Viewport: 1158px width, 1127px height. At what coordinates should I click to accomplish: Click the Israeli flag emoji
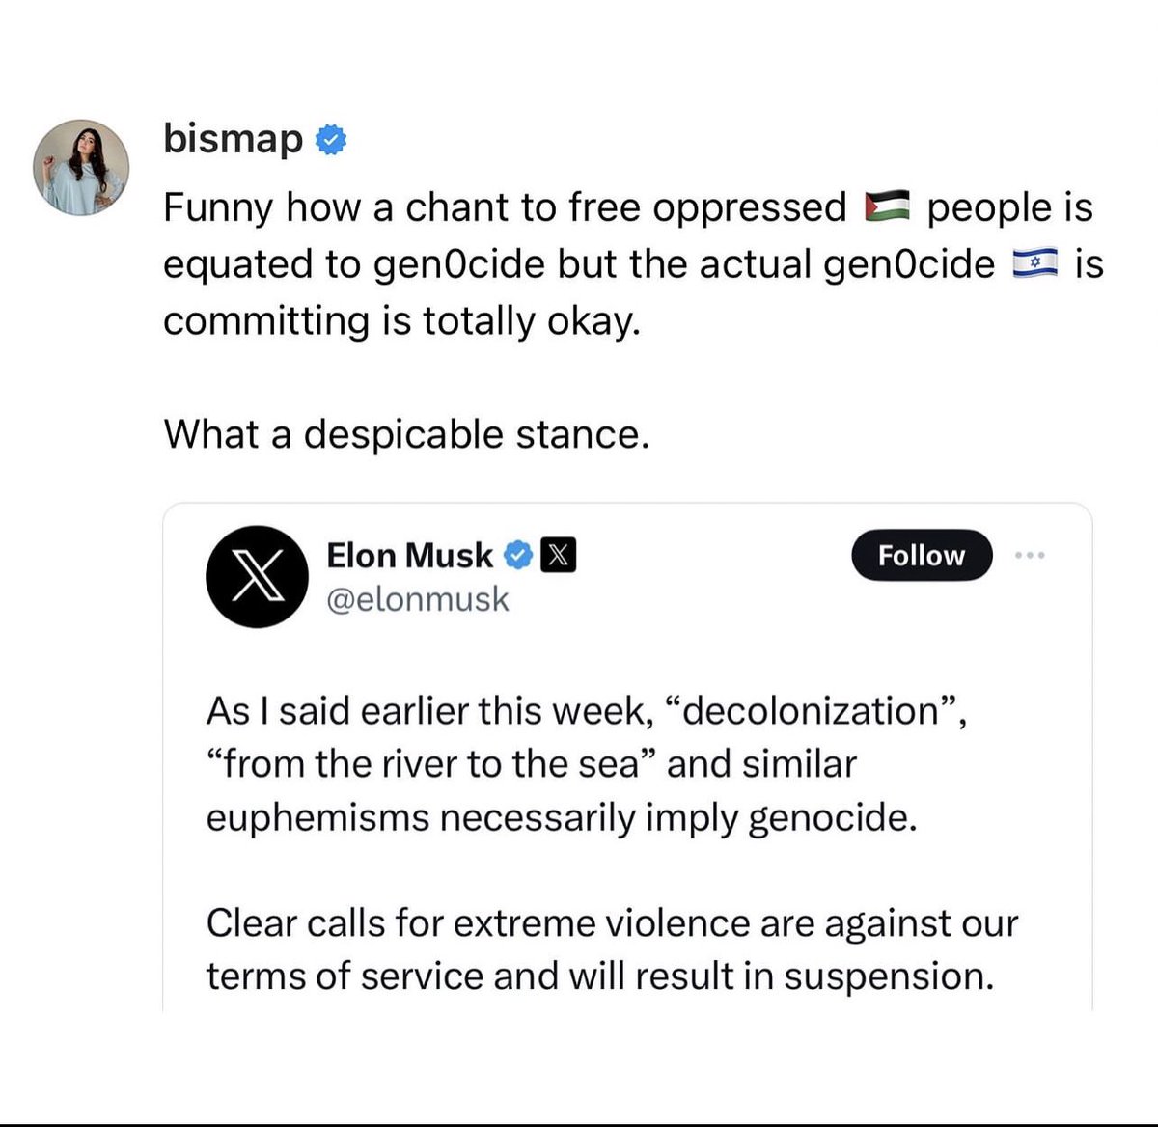[1035, 263]
